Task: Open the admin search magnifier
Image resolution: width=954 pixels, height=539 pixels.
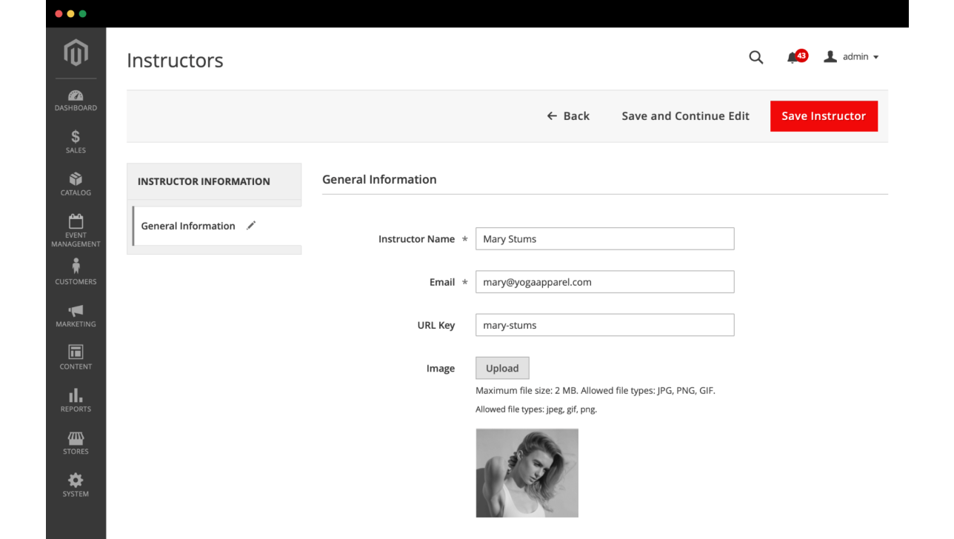Action: [x=755, y=56]
